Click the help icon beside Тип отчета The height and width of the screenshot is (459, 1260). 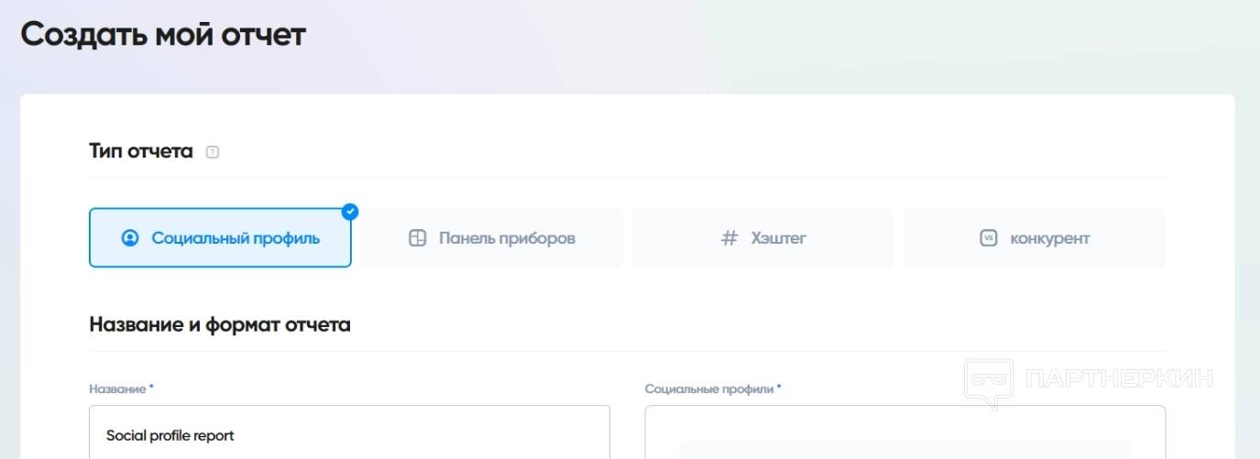(213, 152)
